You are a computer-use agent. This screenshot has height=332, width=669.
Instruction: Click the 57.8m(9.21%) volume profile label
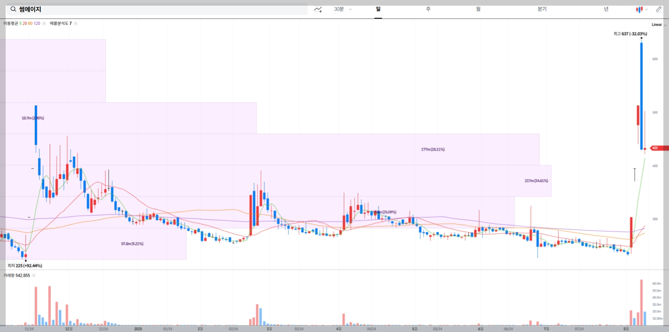point(132,244)
